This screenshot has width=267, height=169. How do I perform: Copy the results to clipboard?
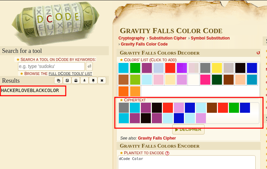pos(58,81)
